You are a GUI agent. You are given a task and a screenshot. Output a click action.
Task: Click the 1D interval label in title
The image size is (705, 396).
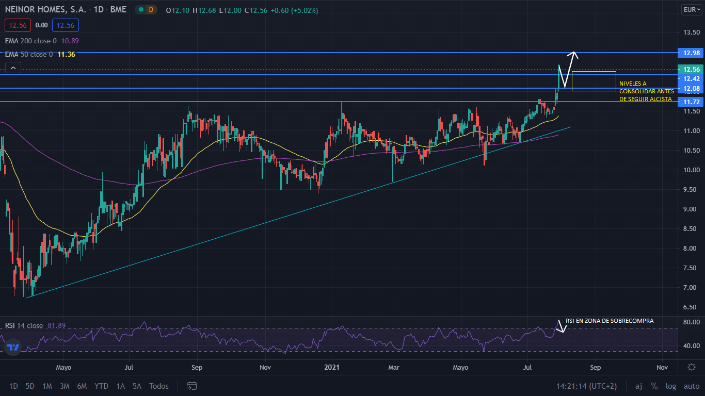[x=98, y=10]
